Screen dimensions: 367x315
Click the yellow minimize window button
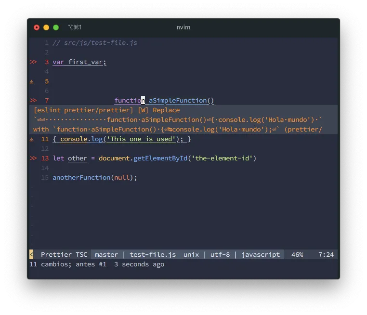coord(46,27)
